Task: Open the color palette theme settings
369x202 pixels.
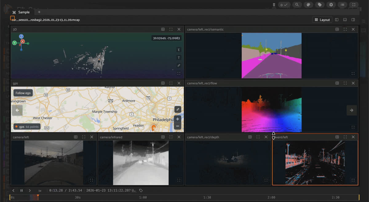Action: (308, 5)
